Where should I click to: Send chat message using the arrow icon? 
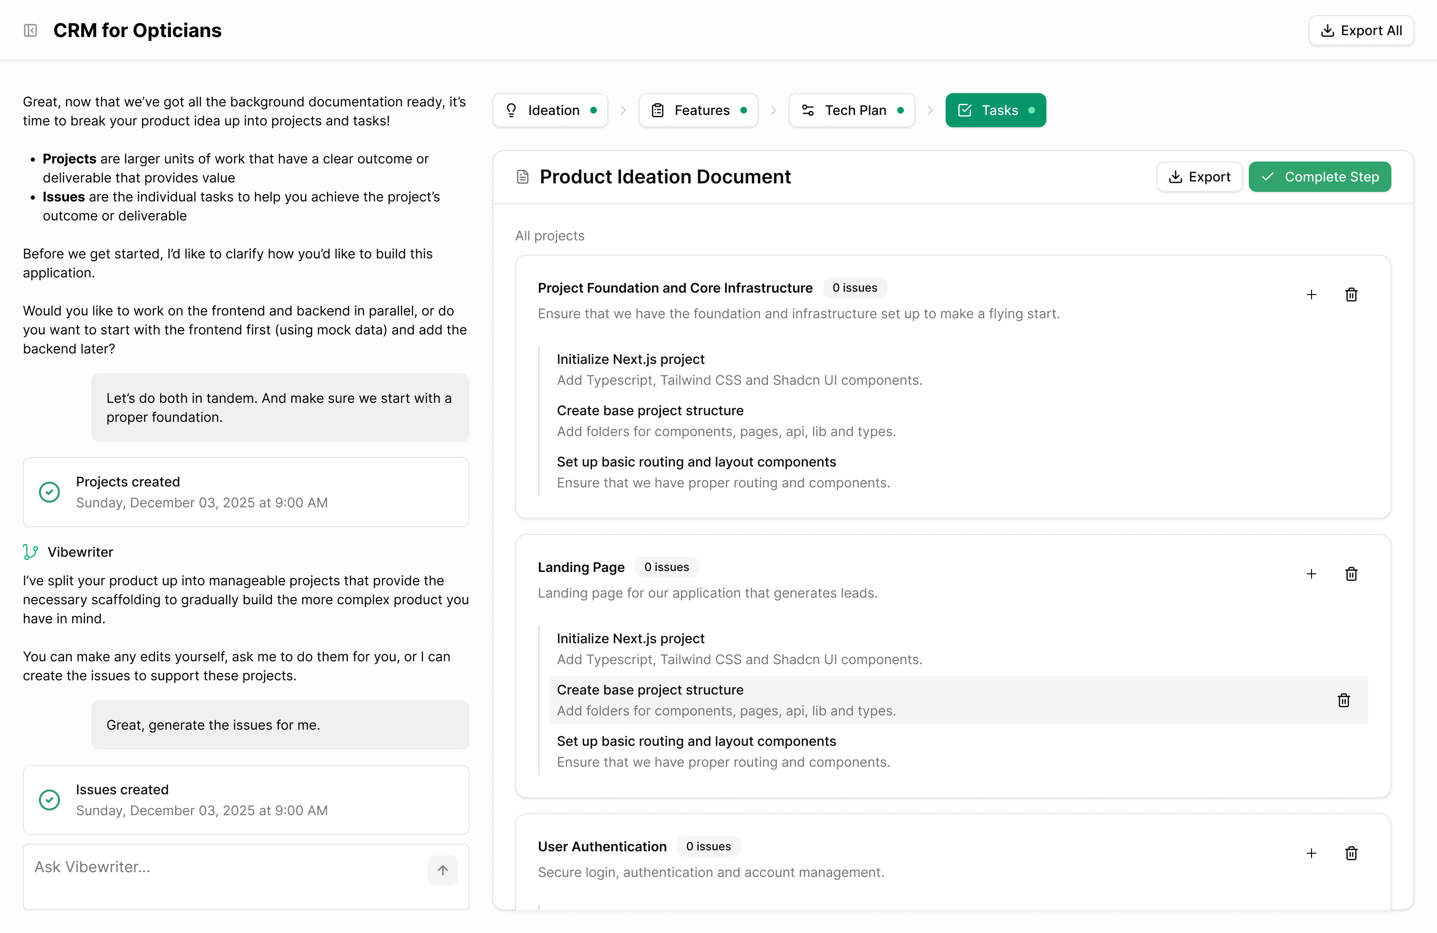(x=442, y=870)
